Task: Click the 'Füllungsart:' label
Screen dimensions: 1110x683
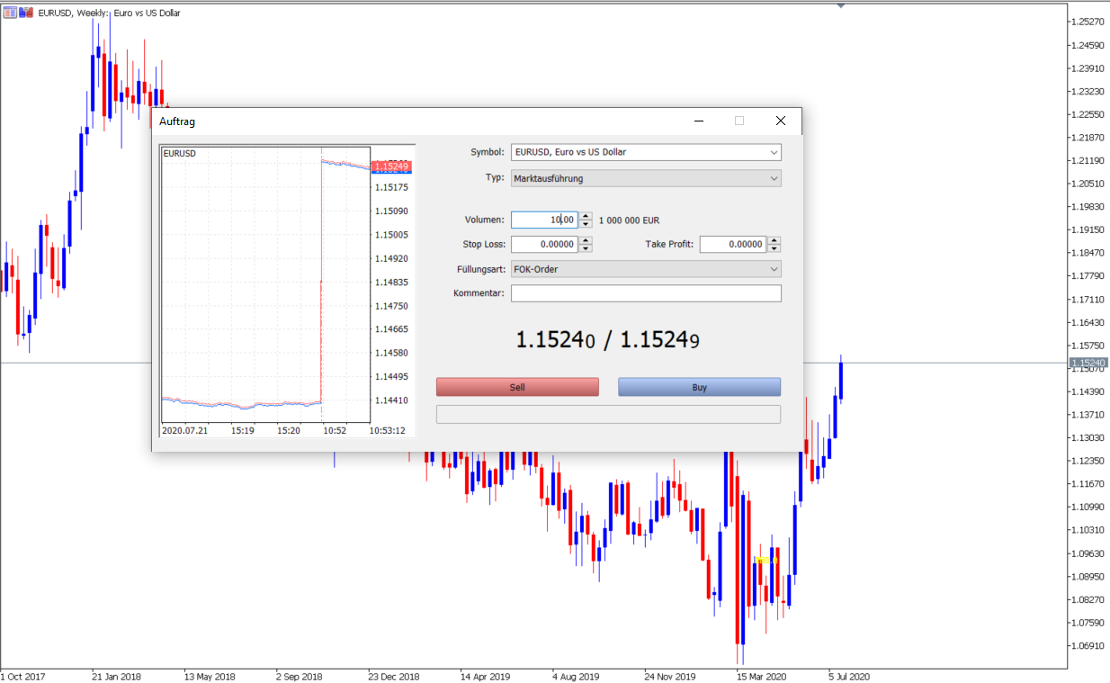Action: (x=481, y=269)
